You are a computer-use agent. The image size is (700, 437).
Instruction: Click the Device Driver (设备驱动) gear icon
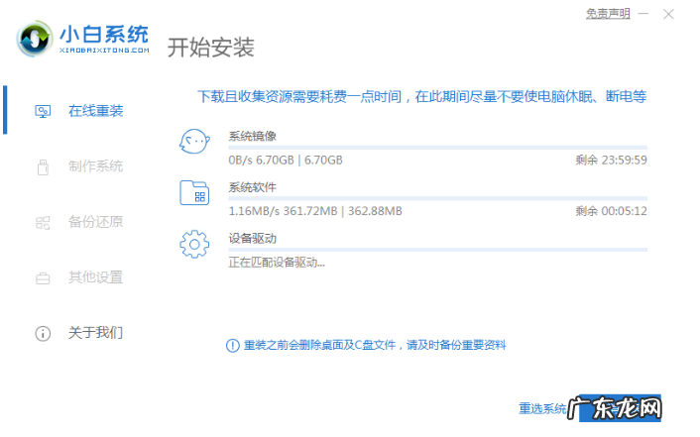click(x=194, y=244)
